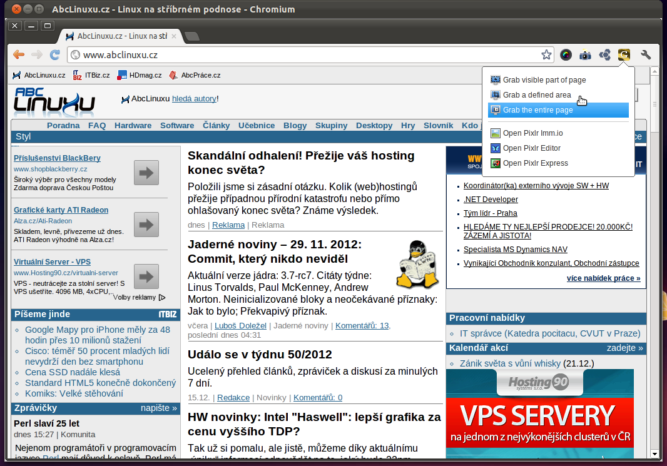This screenshot has height=466, width=667.
Task: Open the Chromium wrench menu
Action: [x=646, y=55]
